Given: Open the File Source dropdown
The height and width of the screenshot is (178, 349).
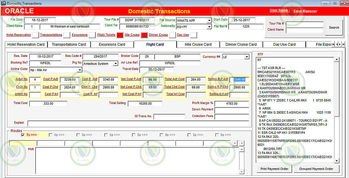Looking at the screenshot, I should pyautogui.click(x=209, y=21).
